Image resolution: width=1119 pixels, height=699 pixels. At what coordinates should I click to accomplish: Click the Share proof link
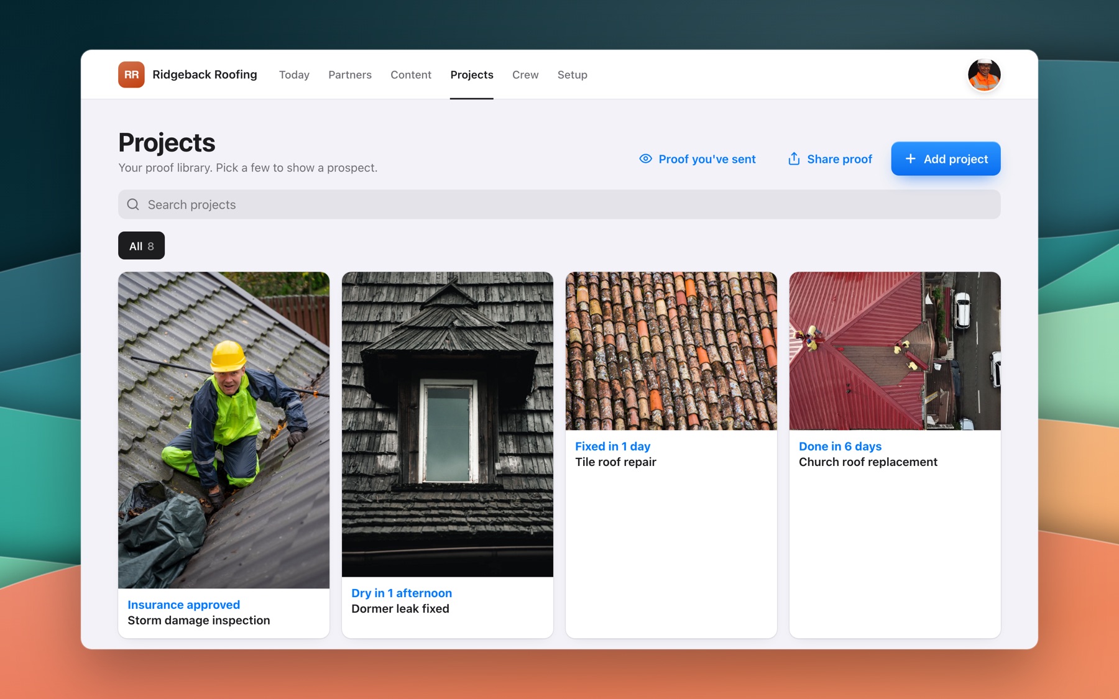[x=830, y=159]
